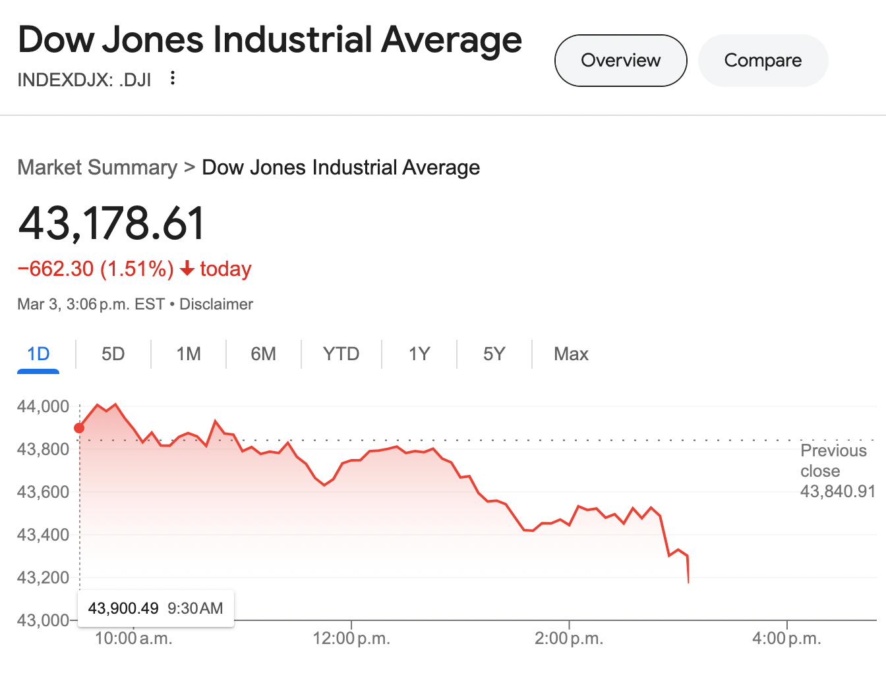Click the chart line's latest endpoint
The width and height of the screenshot is (886, 673).
[688, 581]
